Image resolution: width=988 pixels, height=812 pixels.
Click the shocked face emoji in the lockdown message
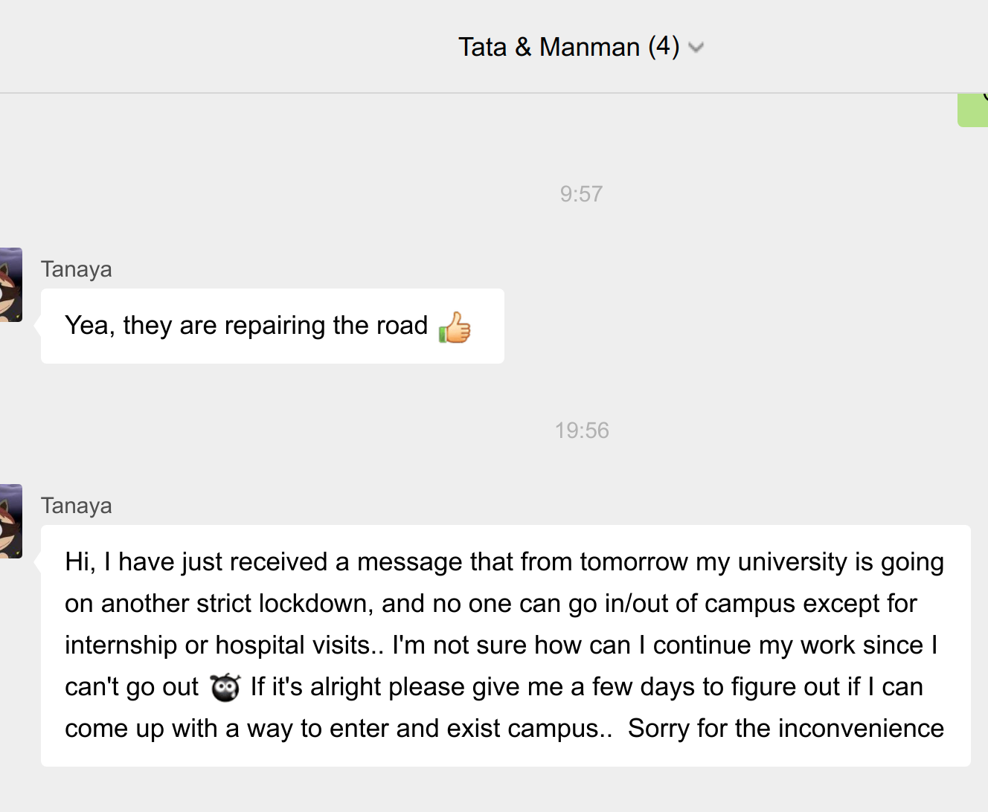click(225, 687)
